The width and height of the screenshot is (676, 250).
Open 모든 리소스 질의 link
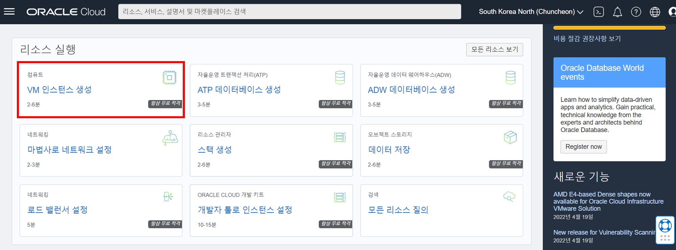398,210
